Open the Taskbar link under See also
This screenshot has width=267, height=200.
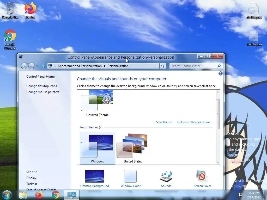(x=32, y=184)
